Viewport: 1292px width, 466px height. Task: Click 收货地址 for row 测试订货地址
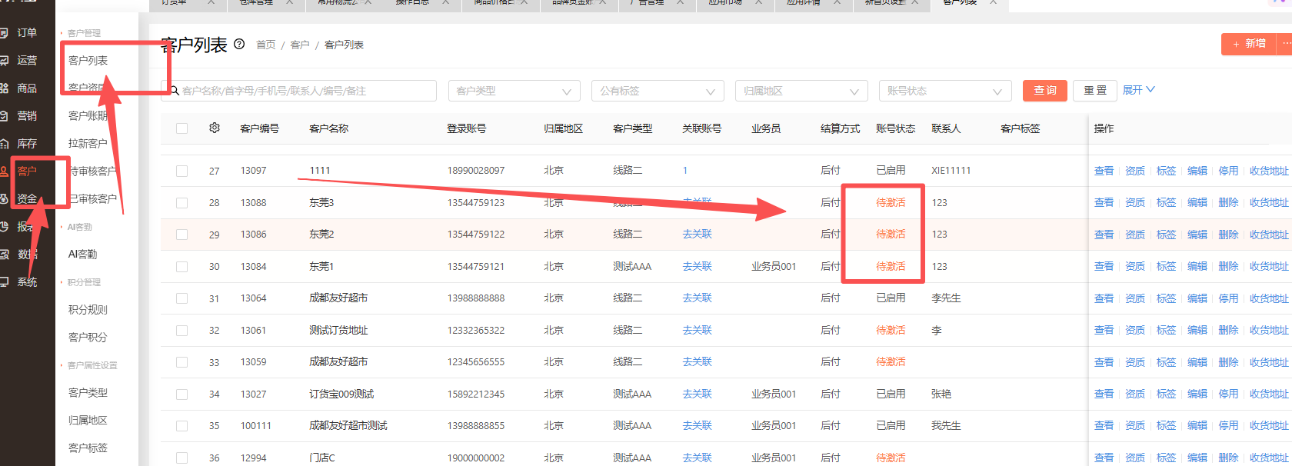(x=1269, y=330)
